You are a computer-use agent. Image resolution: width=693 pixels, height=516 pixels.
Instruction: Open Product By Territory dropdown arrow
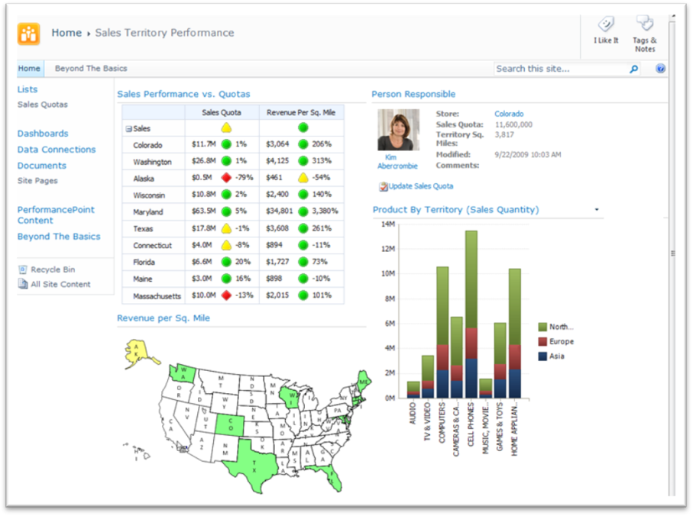(x=596, y=210)
